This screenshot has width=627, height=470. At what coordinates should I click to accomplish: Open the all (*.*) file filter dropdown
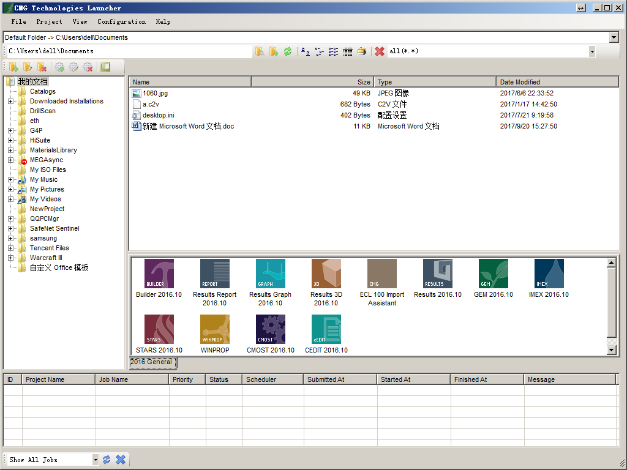pyautogui.click(x=592, y=51)
